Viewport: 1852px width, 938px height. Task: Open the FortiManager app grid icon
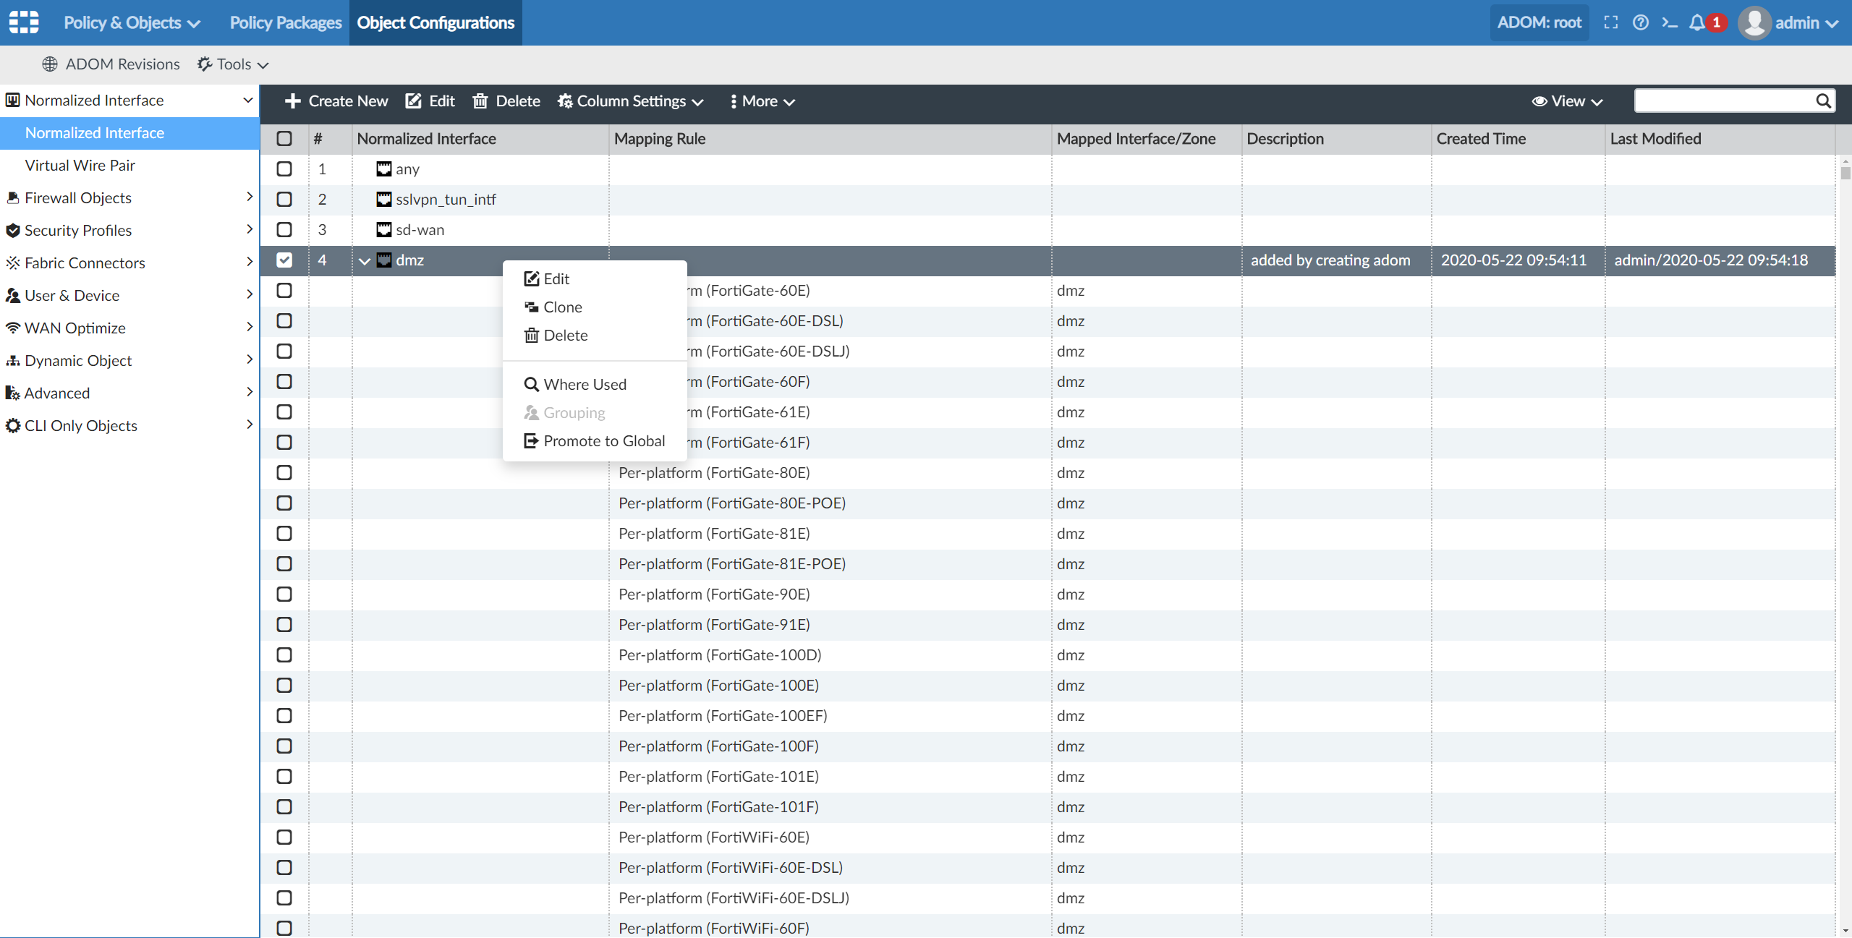click(24, 22)
